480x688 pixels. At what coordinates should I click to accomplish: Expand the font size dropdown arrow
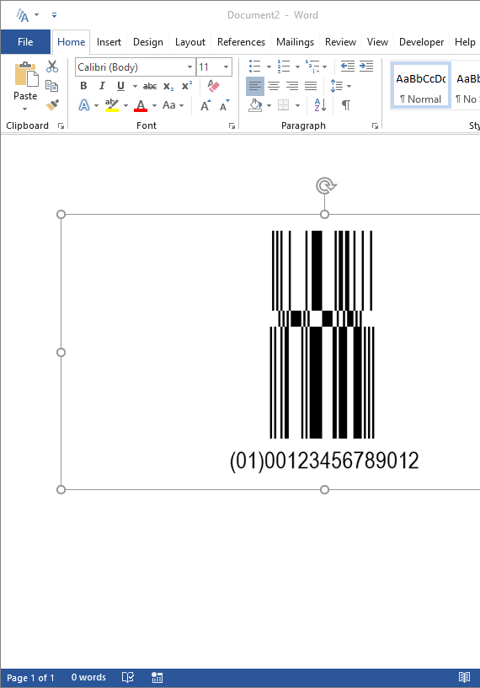pyautogui.click(x=226, y=67)
